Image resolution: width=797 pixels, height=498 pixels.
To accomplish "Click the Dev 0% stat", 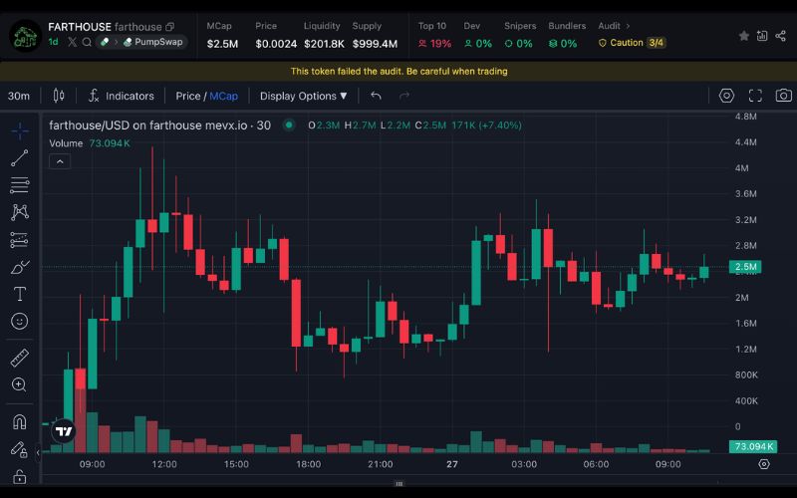I will pyautogui.click(x=478, y=35).
